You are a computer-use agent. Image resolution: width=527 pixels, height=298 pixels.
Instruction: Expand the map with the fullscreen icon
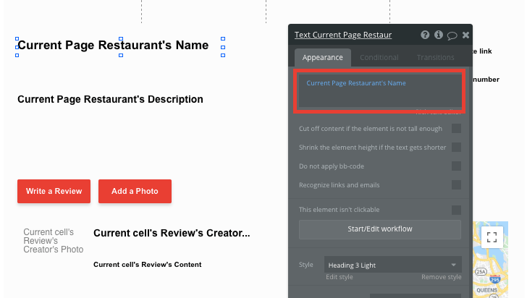coord(492,237)
